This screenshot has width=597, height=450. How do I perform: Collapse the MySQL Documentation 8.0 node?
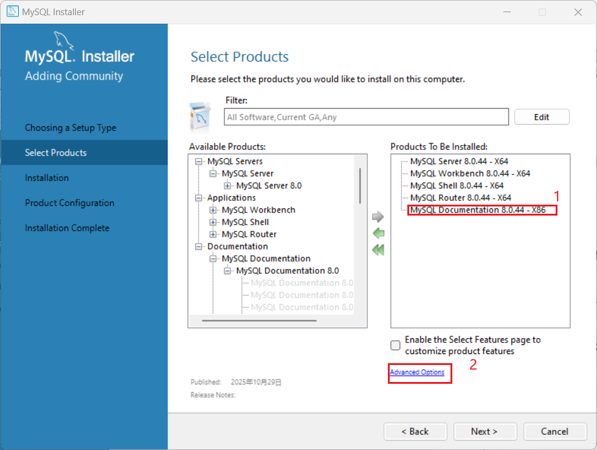[x=227, y=271]
